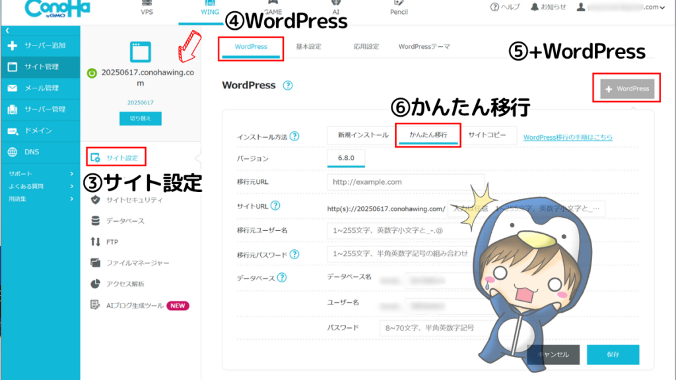
Task: Open サイト設定 site settings
Action: coord(116,158)
